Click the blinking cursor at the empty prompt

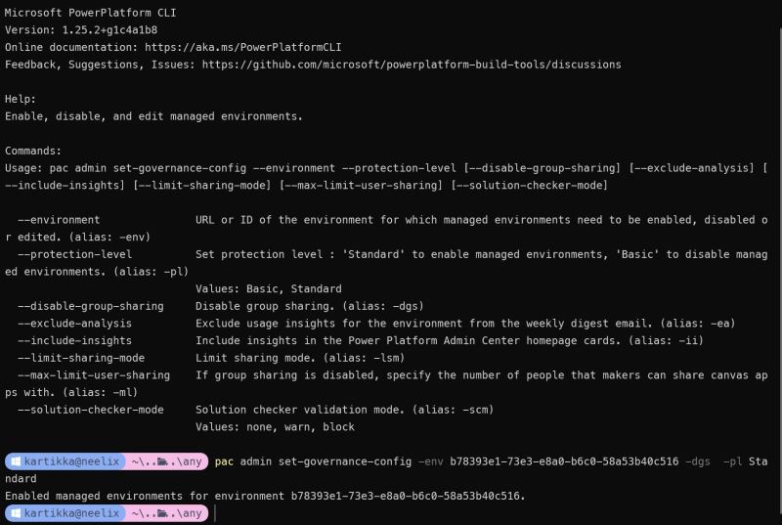(215, 513)
